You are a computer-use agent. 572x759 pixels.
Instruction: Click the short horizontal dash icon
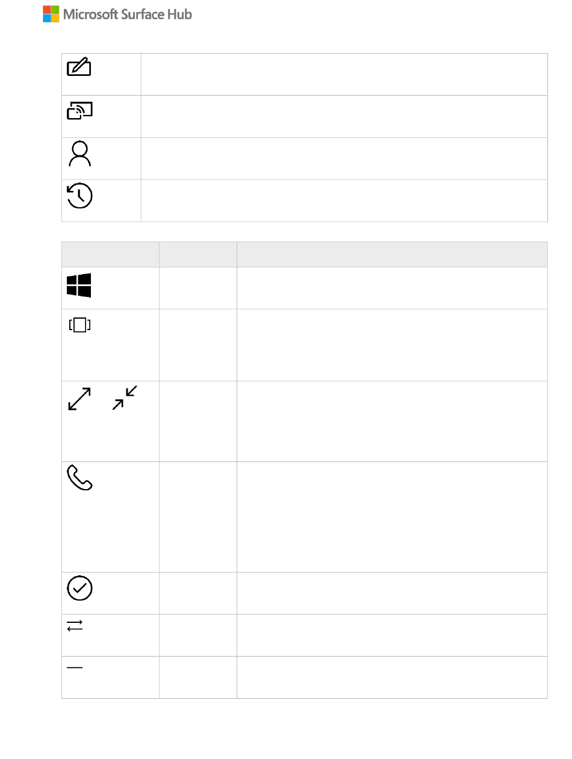pos(75,667)
